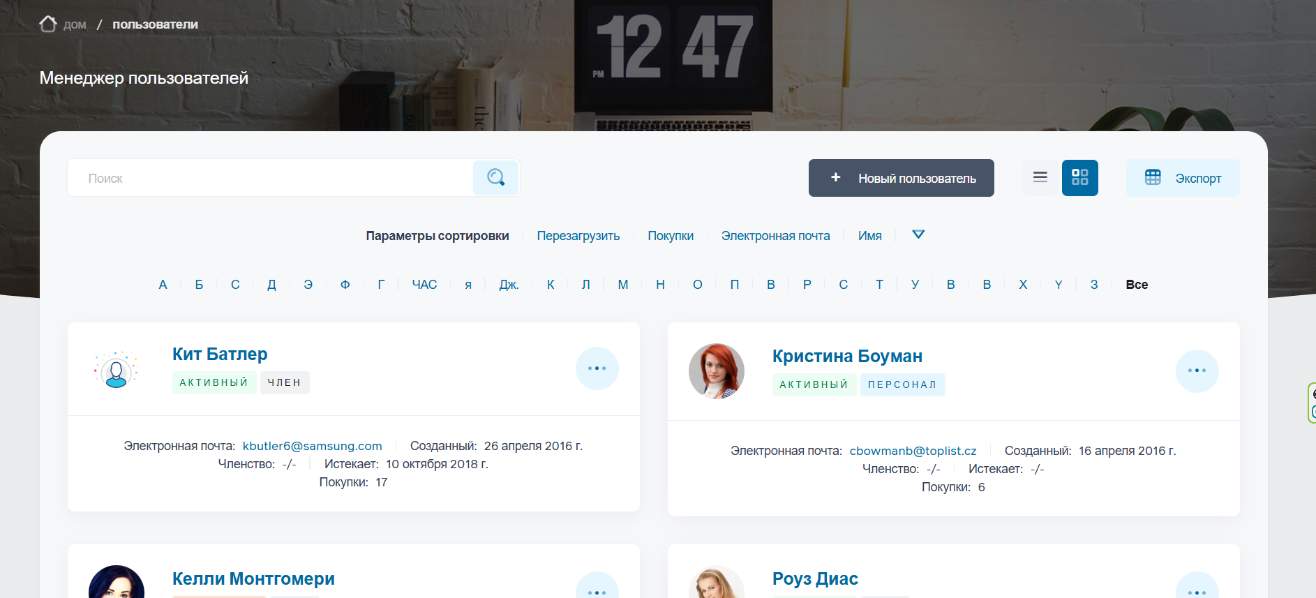Open options menu for Кит Батлер

(597, 368)
